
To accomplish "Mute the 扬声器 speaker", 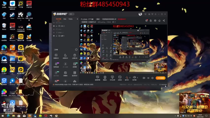I will [134, 78].
